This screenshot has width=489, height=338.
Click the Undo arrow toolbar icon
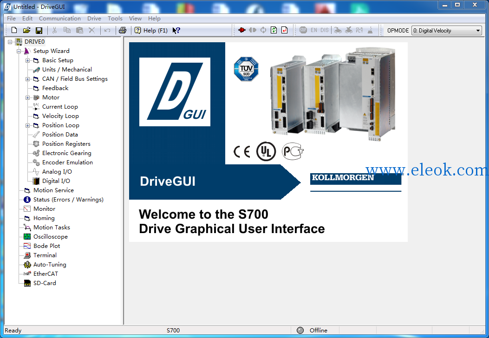point(107,30)
